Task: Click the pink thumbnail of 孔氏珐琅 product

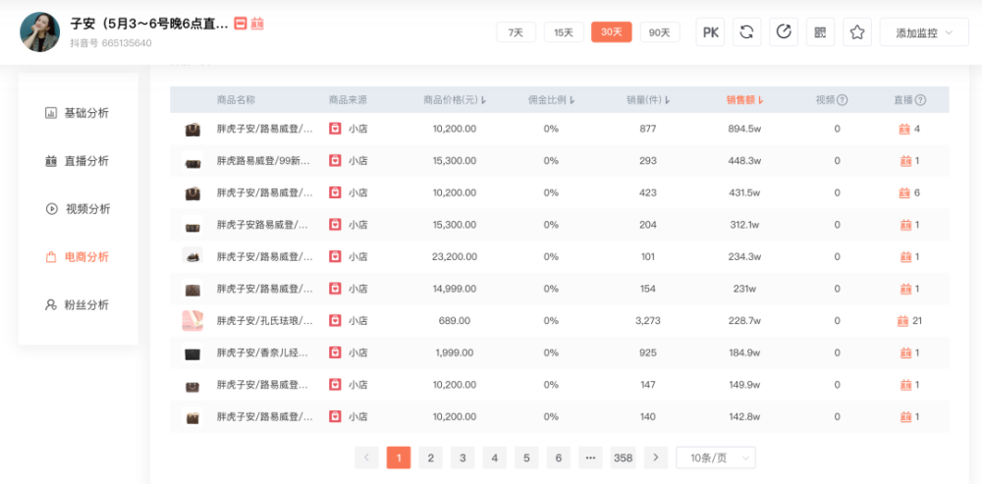Action: [192, 321]
